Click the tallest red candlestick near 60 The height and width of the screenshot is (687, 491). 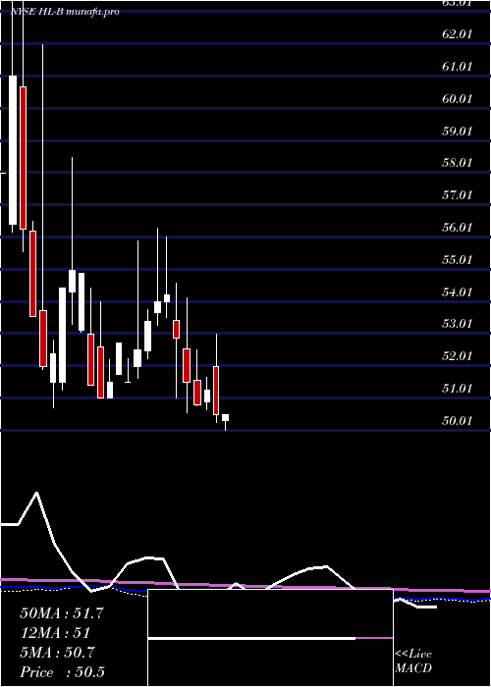tap(23, 158)
